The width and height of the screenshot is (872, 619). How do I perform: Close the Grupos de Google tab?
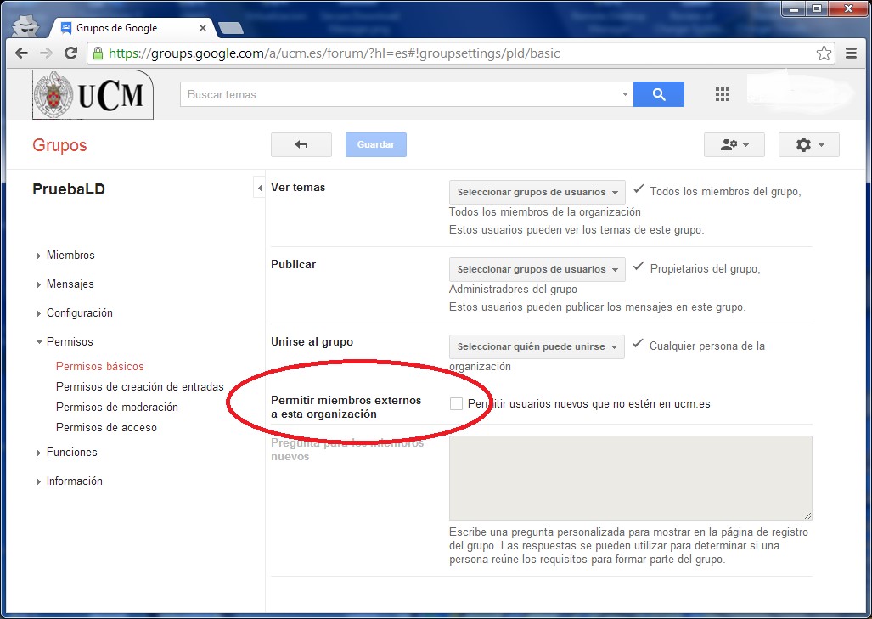point(202,28)
